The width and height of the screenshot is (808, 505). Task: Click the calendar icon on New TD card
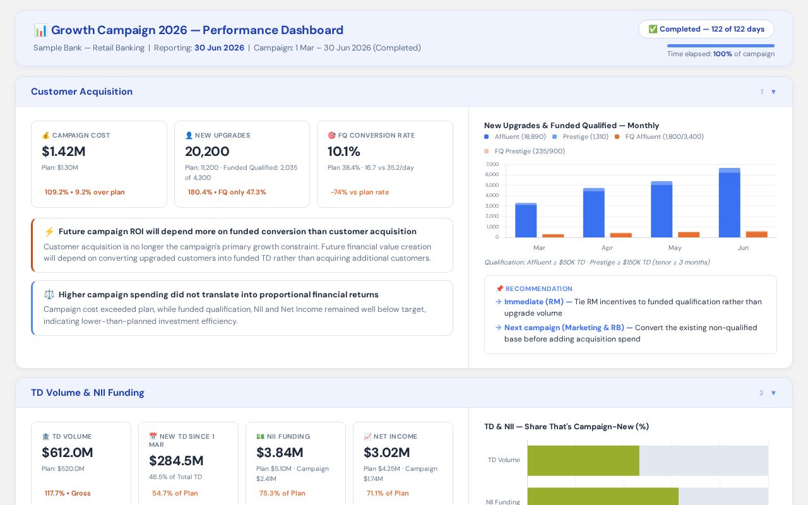(153, 437)
